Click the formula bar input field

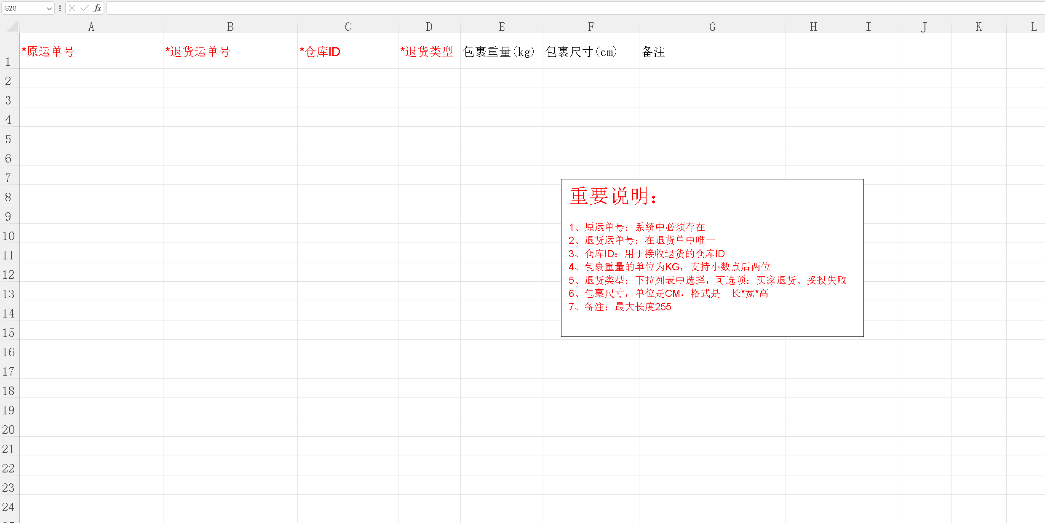coord(575,8)
